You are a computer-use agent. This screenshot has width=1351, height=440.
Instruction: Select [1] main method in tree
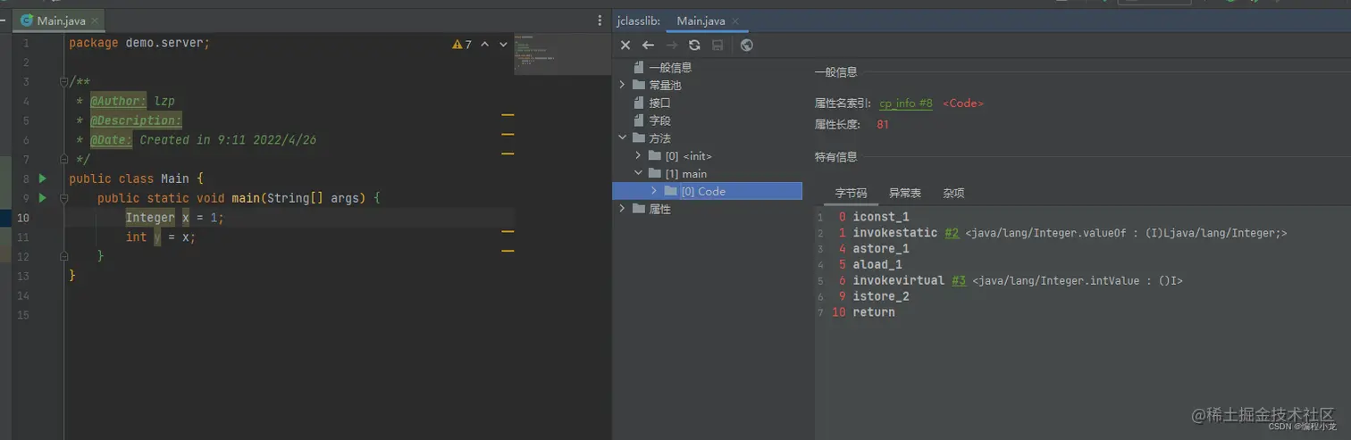pyautogui.click(x=686, y=174)
